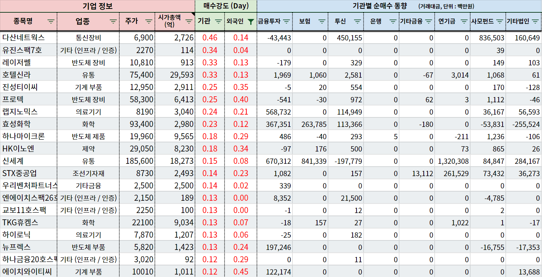Select 기타법인 value 160,649

(524, 38)
